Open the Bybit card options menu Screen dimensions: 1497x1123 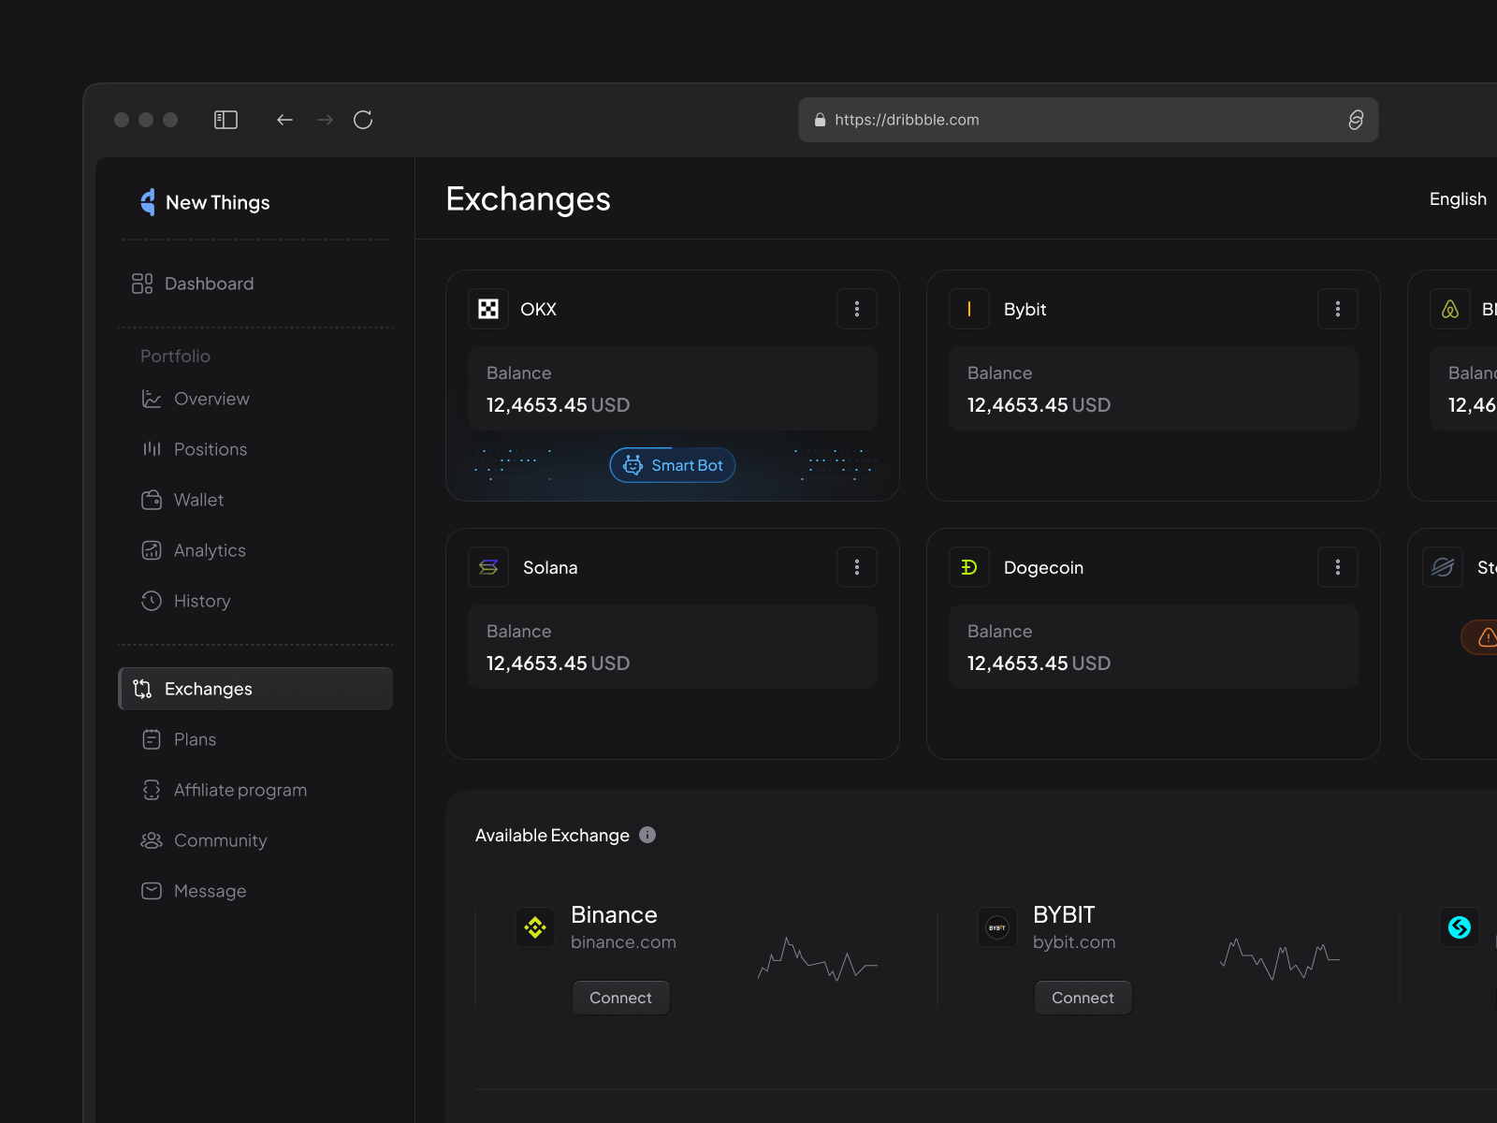1338,309
